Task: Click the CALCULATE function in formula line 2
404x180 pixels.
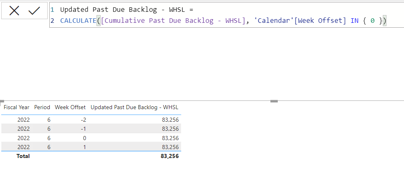Action: tap(78, 21)
